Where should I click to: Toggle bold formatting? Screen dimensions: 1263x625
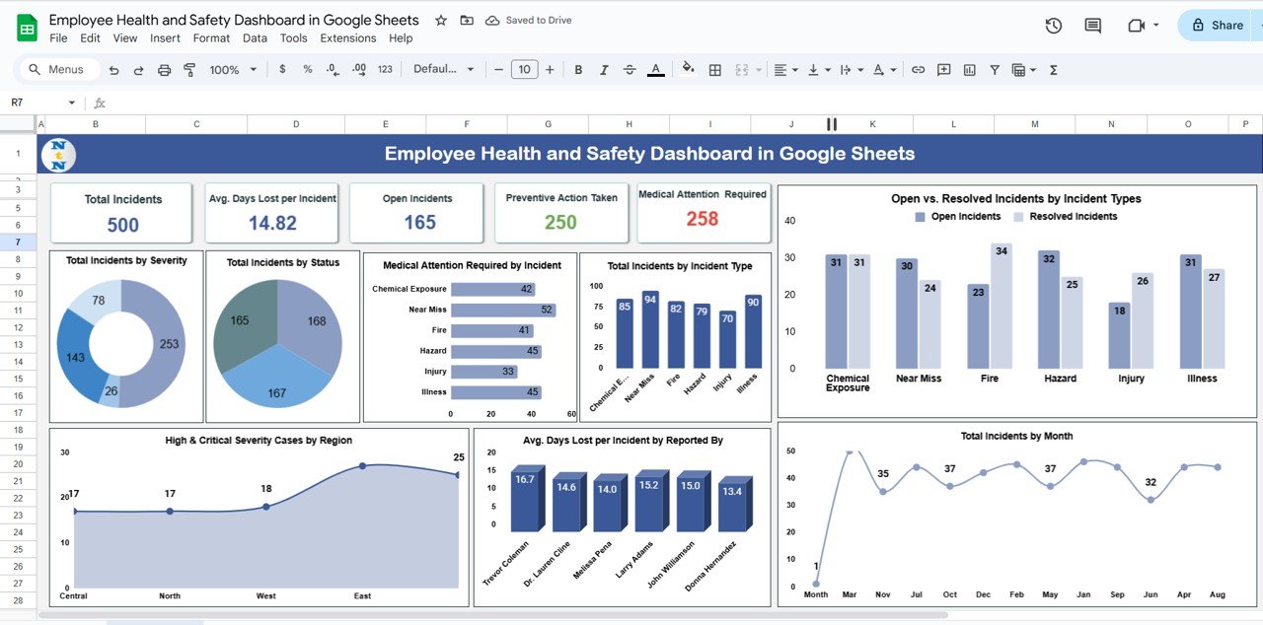(578, 70)
